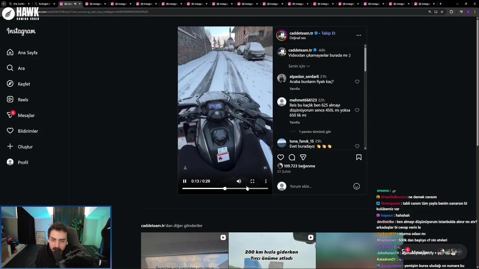479x269 pixels.
Task: Open a new browser tab
Action: click(x=440, y=4)
